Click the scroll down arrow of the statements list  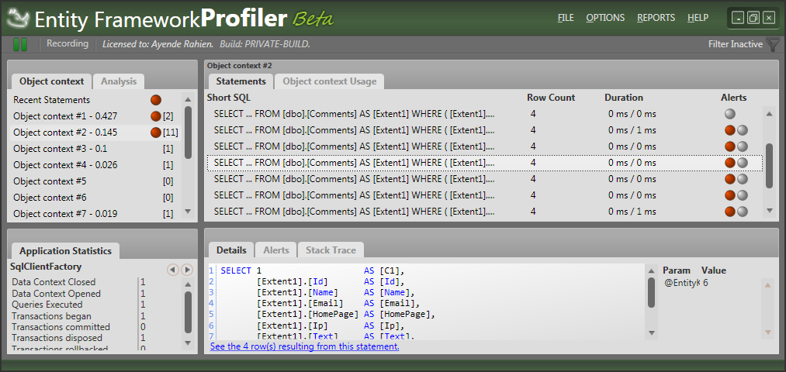click(x=770, y=211)
